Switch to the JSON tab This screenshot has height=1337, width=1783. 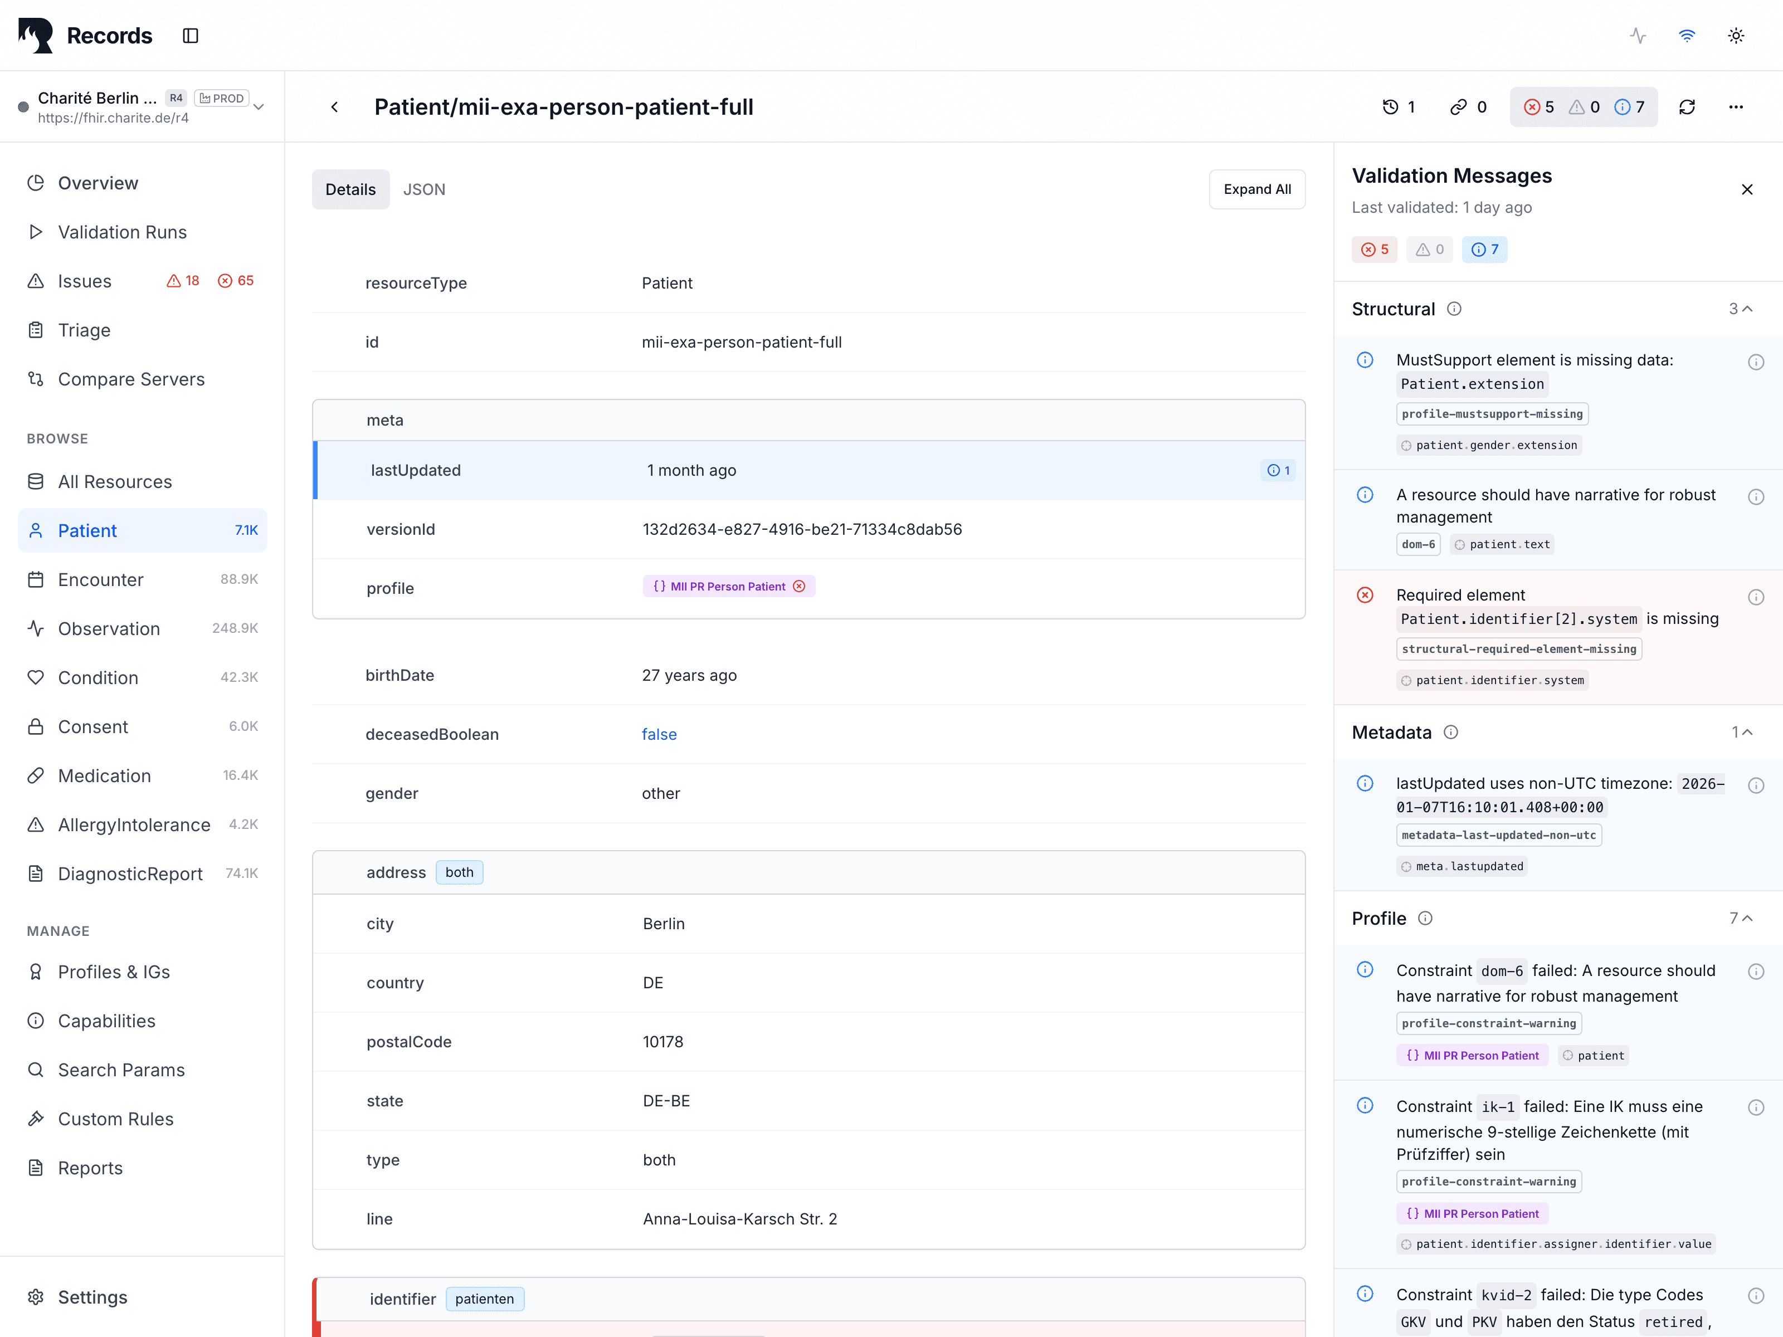tap(424, 189)
